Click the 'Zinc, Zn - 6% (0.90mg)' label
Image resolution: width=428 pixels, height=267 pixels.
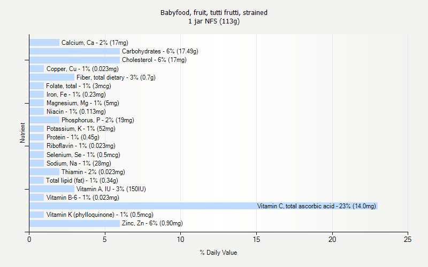pos(152,223)
